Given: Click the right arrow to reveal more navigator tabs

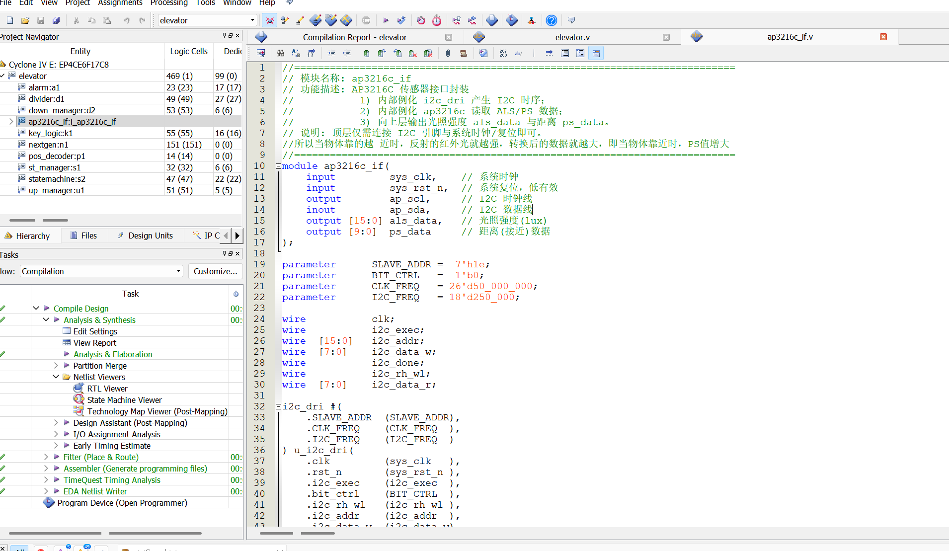Looking at the screenshot, I should [x=237, y=236].
